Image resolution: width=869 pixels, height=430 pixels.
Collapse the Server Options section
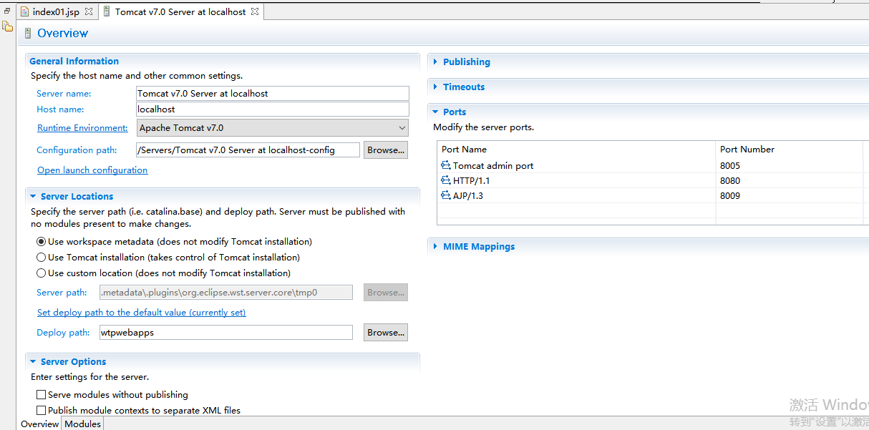pos(33,361)
